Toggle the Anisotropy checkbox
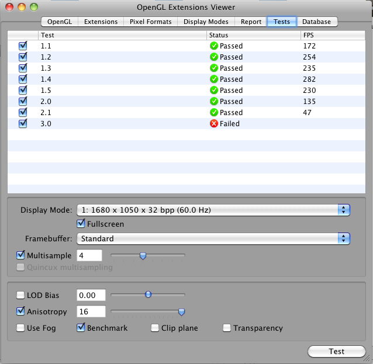Viewport: 373px width, 364px height. (20, 311)
